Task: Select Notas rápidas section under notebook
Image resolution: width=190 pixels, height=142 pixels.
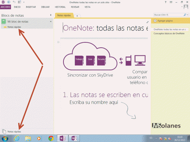Action: tap(14, 27)
